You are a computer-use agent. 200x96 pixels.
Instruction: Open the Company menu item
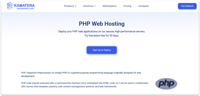[x=144, y=6]
